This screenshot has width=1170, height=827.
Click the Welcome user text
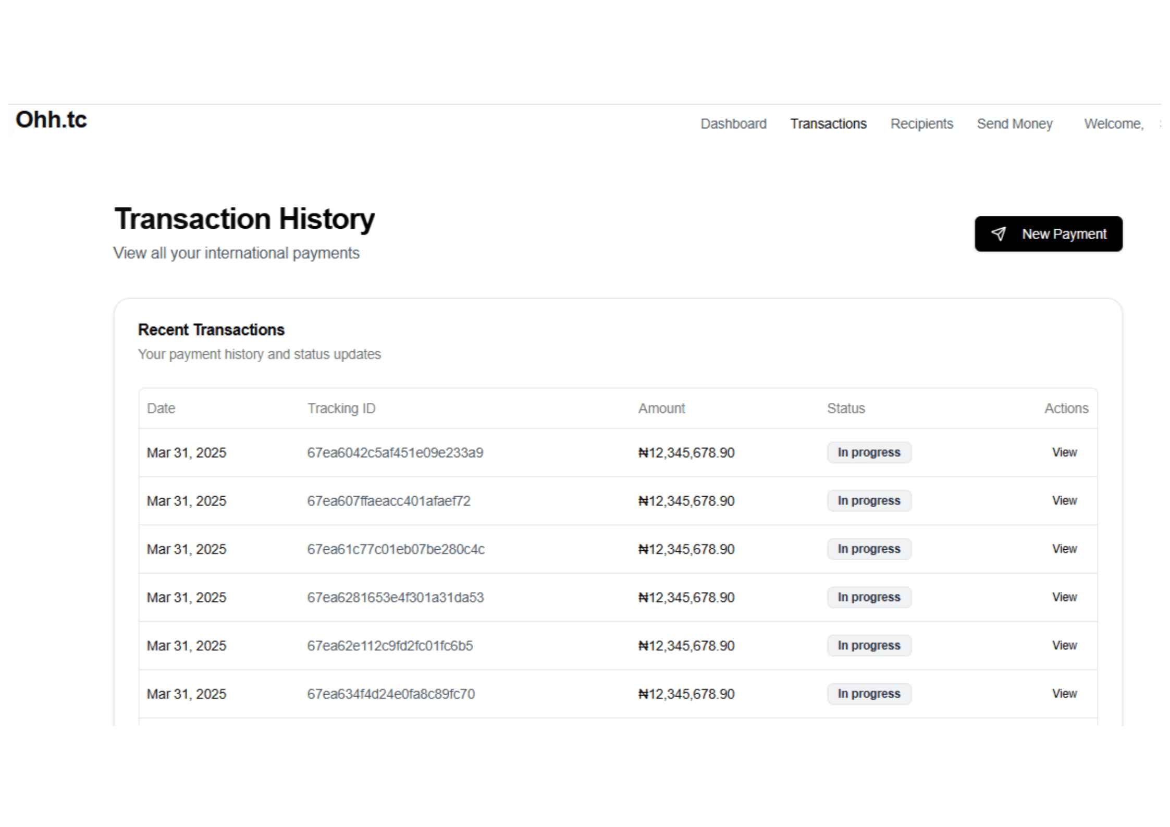[1114, 124]
